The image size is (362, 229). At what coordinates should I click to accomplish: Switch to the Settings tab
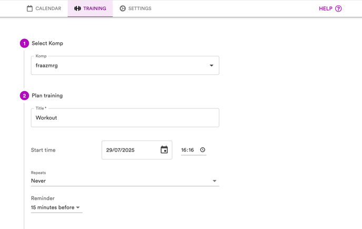[x=135, y=8]
